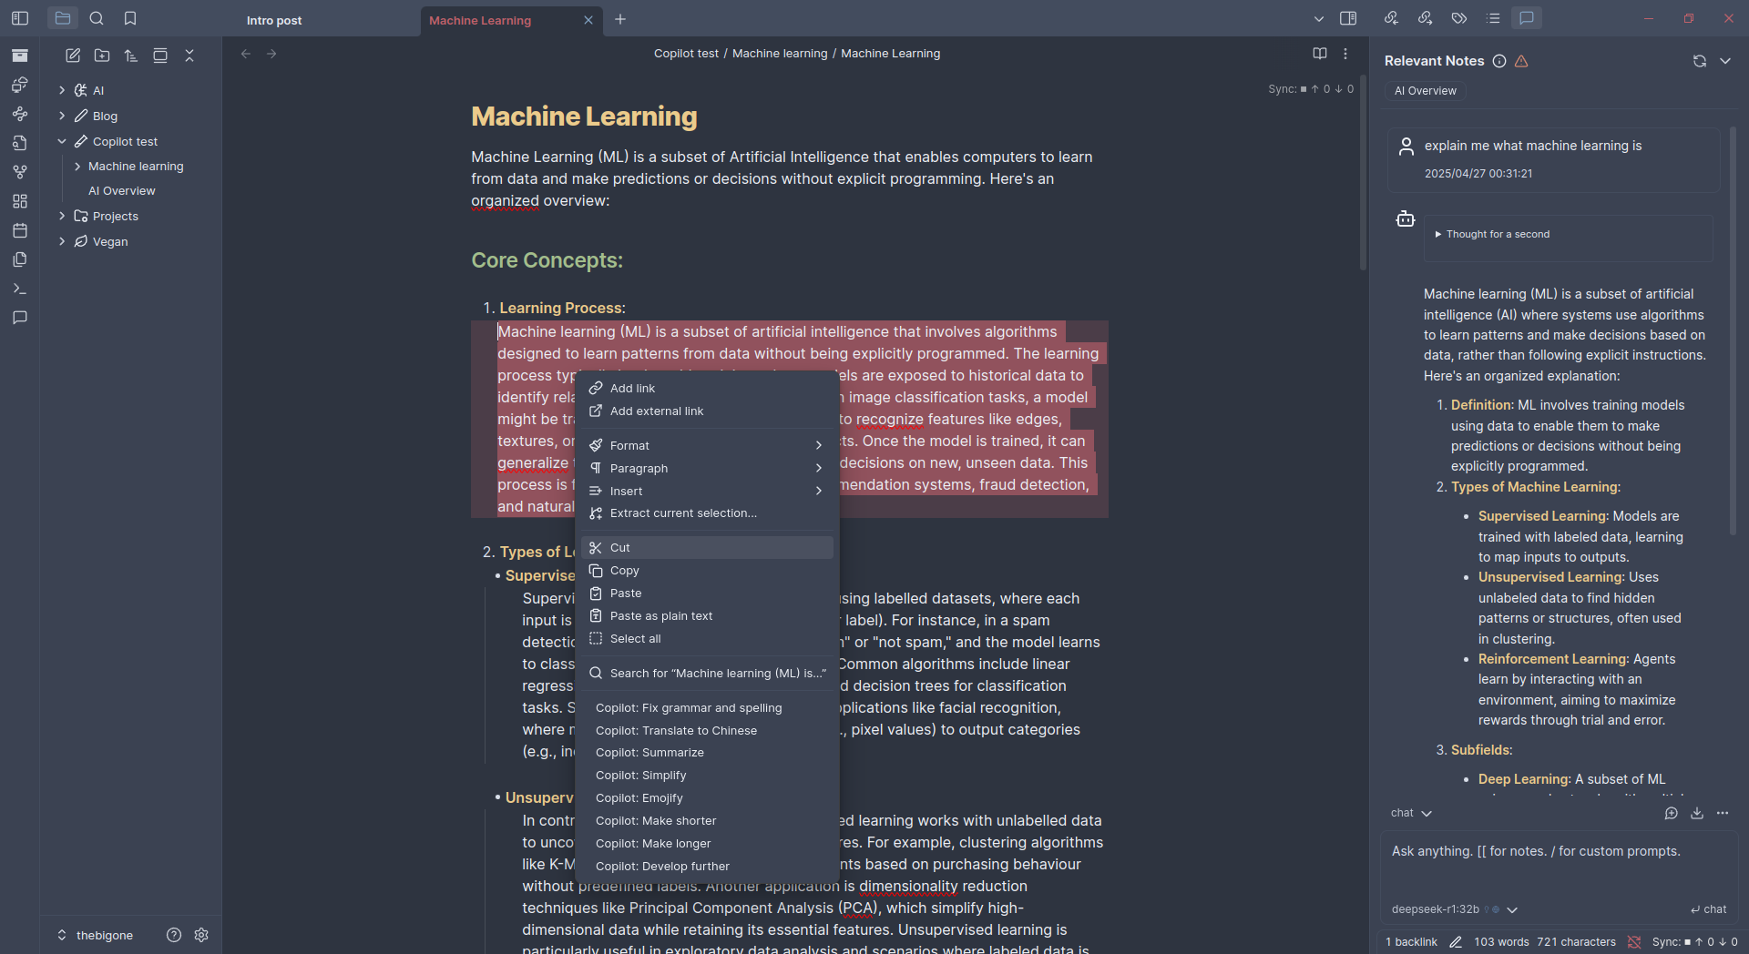Open the settings gear icon
This screenshot has width=1749, height=954.
201,935
